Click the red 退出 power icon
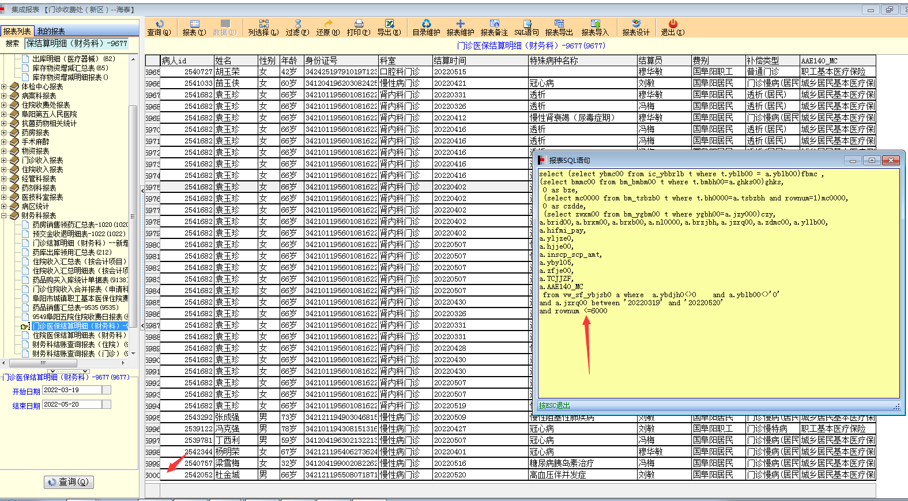Image resolution: width=908 pixels, height=501 pixels. [x=673, y=24]
